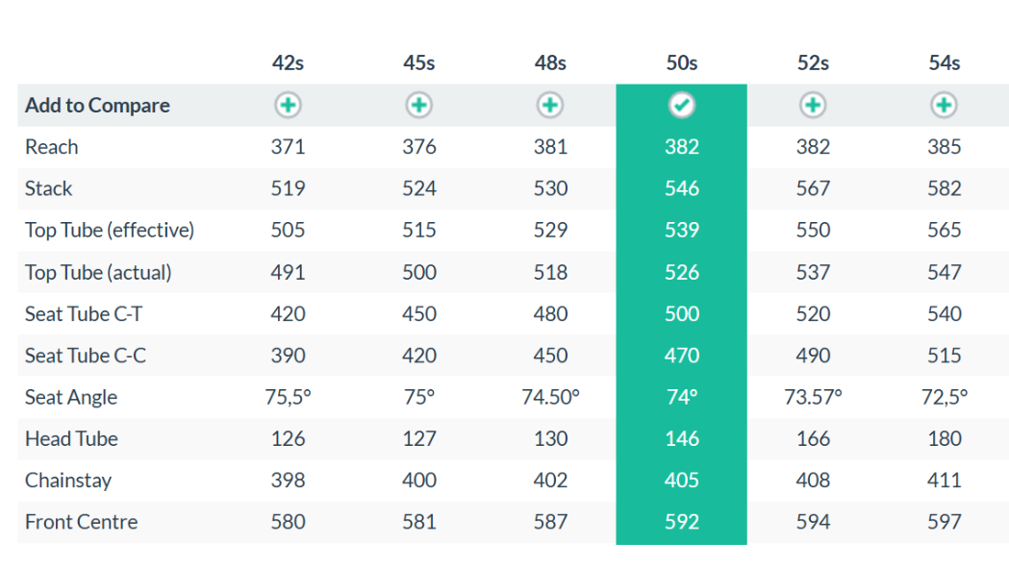
Task: Uncheck the selected 50s compare checkmark
Action: point(681,105)
